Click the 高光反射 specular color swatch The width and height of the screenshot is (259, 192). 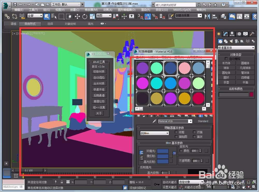pos(163,161)
